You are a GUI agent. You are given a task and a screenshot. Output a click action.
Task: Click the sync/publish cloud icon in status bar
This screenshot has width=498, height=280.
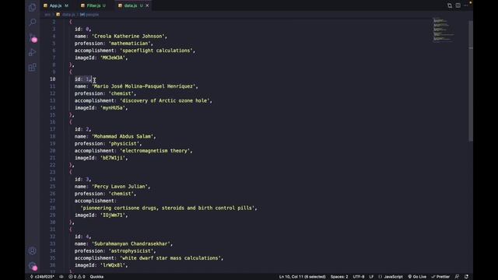point(61,277)
